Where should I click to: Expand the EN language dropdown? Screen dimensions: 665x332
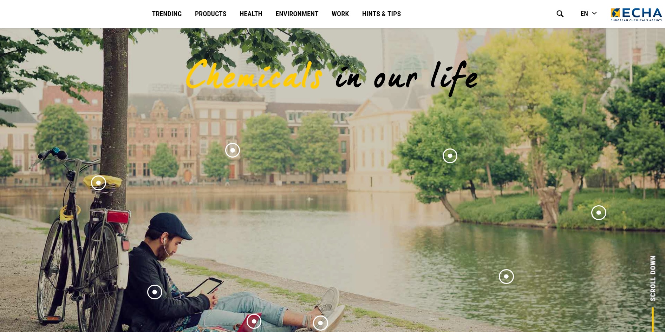click(x=588, y=14)
